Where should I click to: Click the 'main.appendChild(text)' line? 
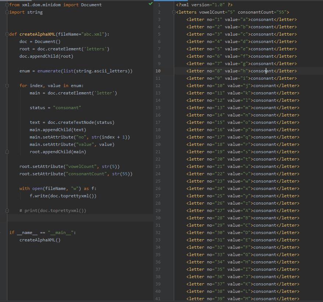tap(58, 130)
